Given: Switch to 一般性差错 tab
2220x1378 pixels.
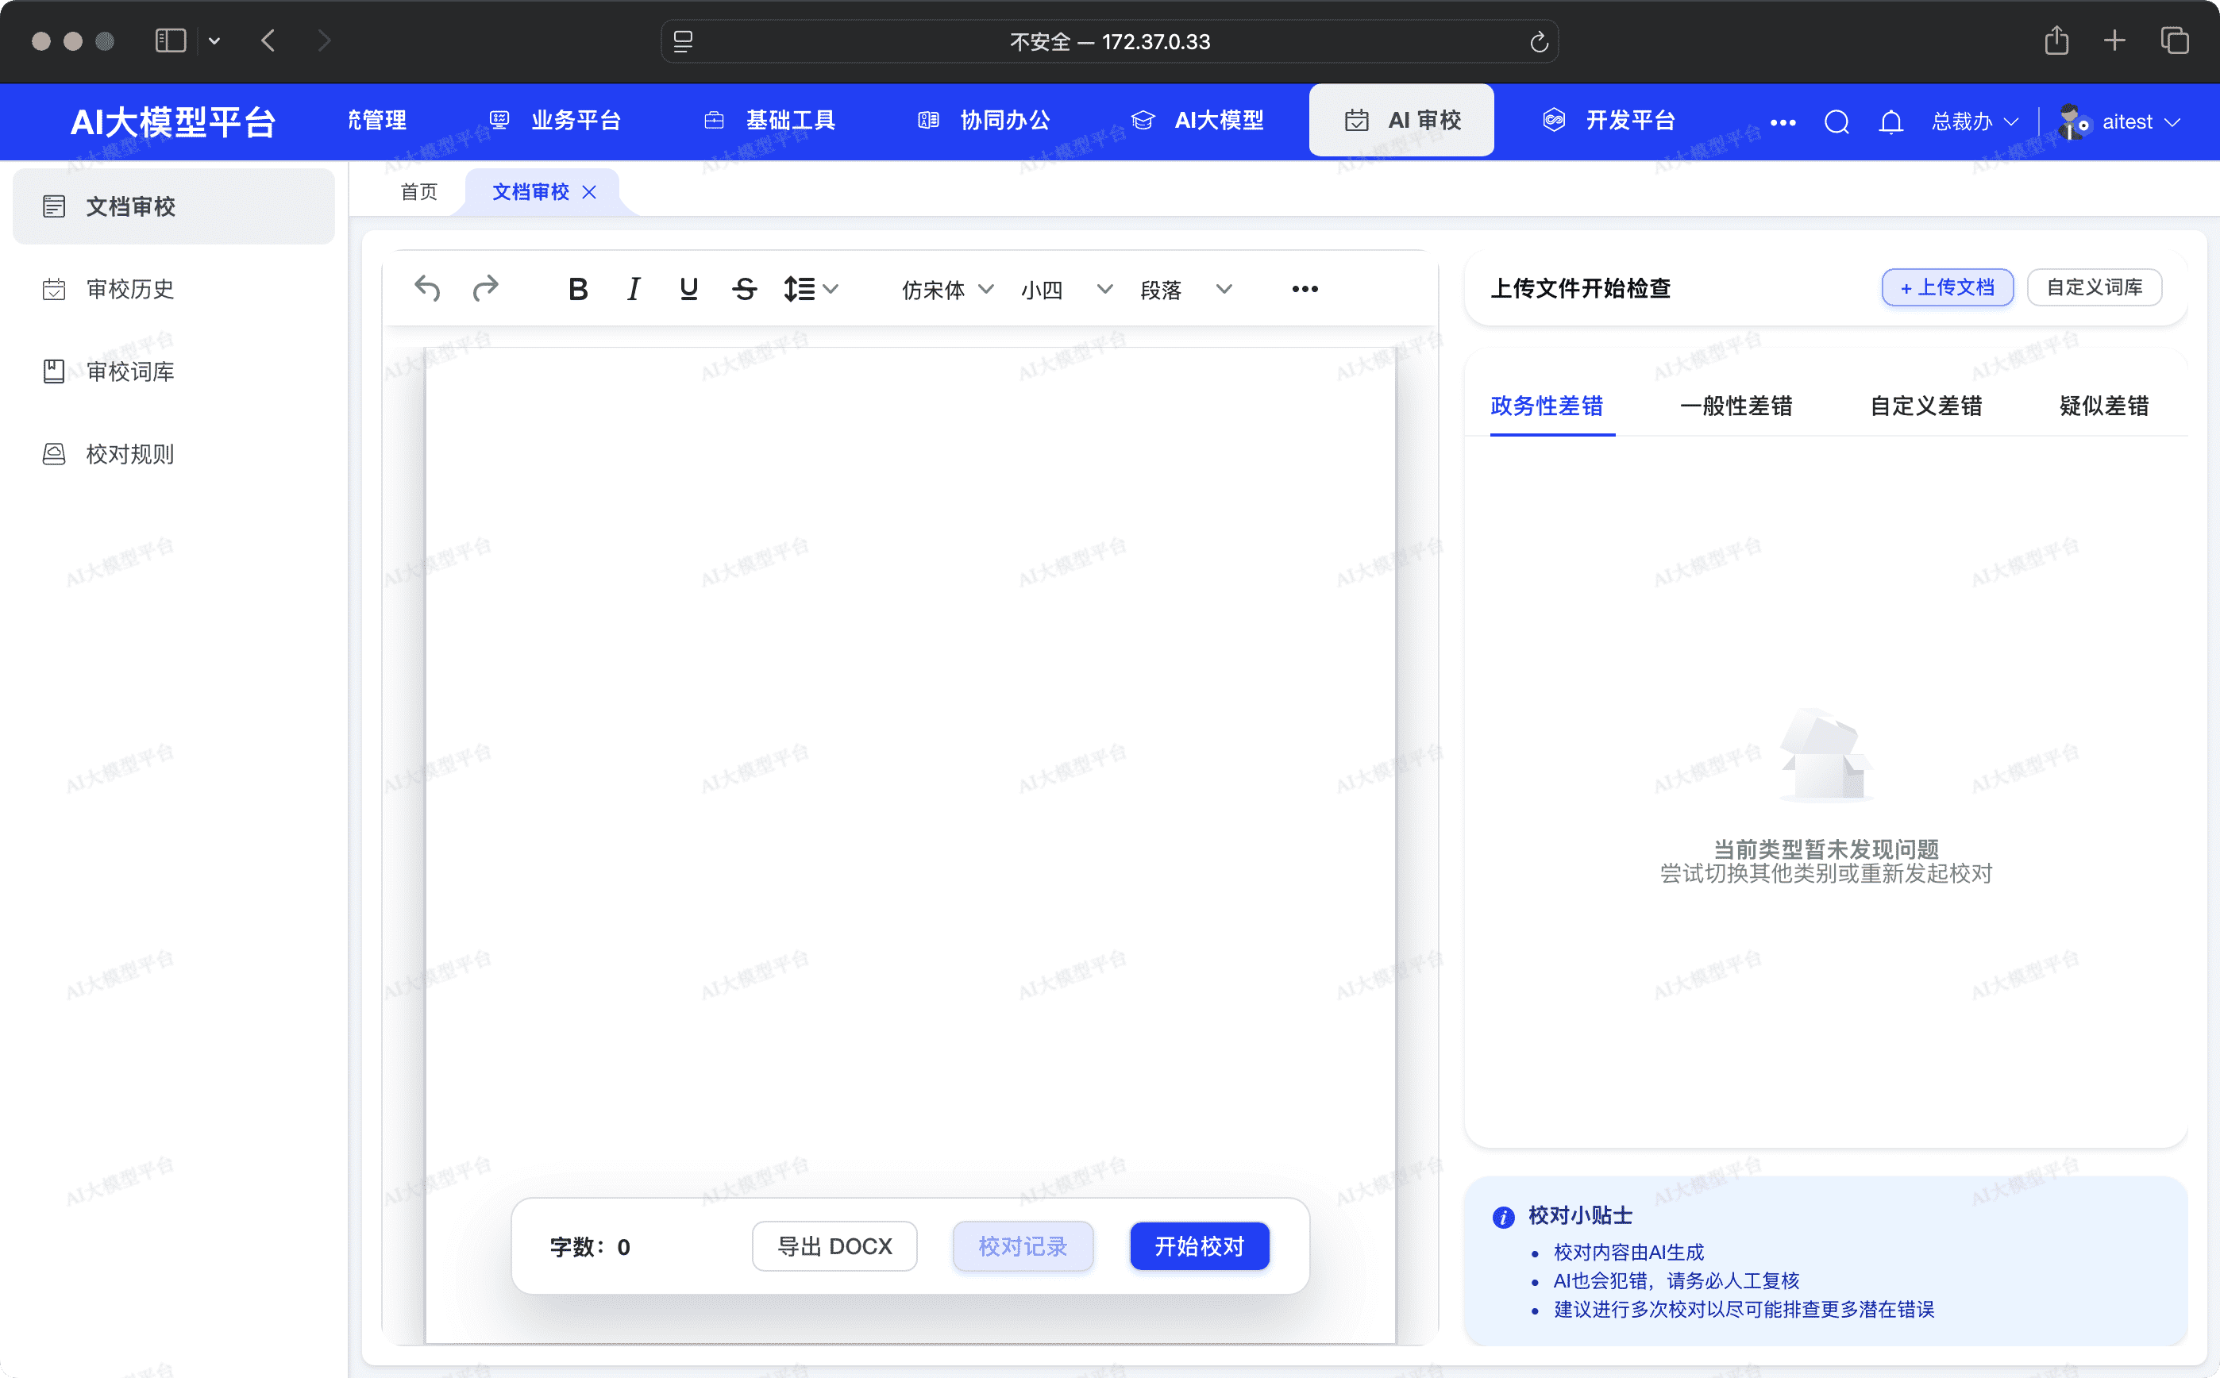Looking at the screenshot, I should click(1735, 406).
